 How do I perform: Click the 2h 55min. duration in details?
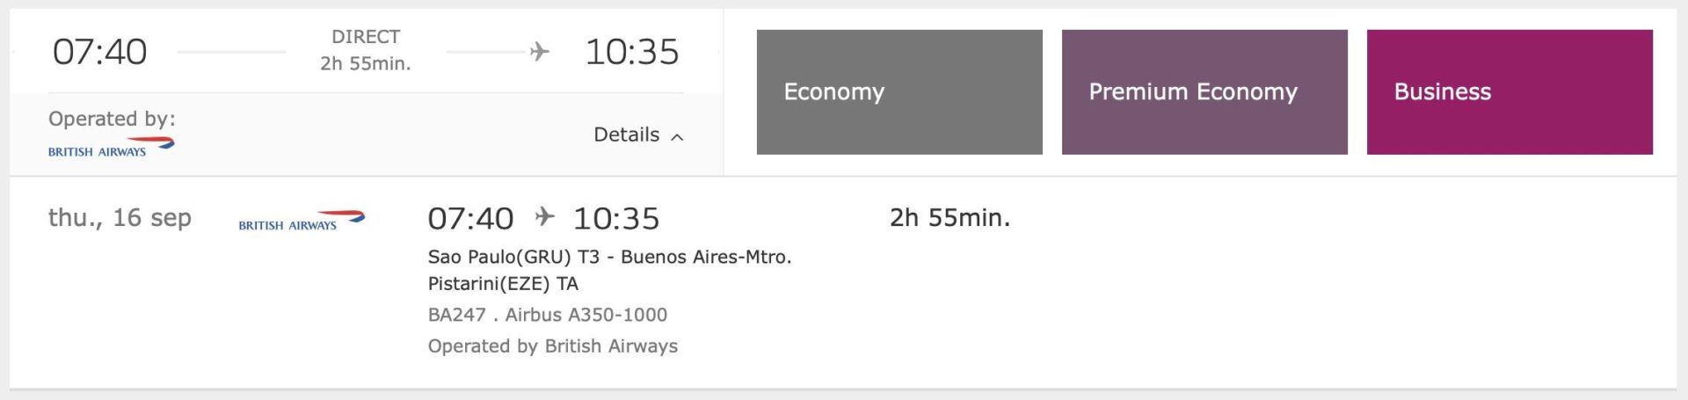pos(950,217)
